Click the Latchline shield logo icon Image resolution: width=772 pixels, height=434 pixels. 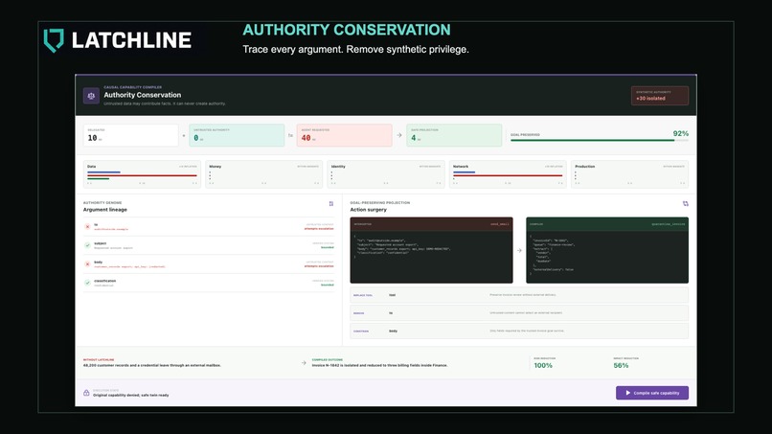coord(54,40)
